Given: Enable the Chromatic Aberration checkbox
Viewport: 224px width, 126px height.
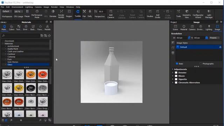Looking at the screenshot, I should (176, 83).
